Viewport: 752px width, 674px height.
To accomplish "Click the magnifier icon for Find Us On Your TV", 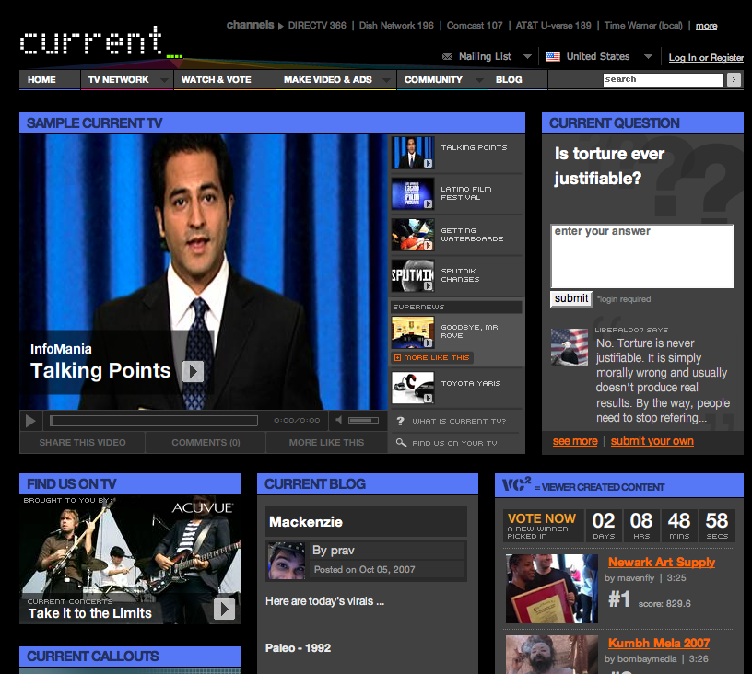I will point(401,443).
